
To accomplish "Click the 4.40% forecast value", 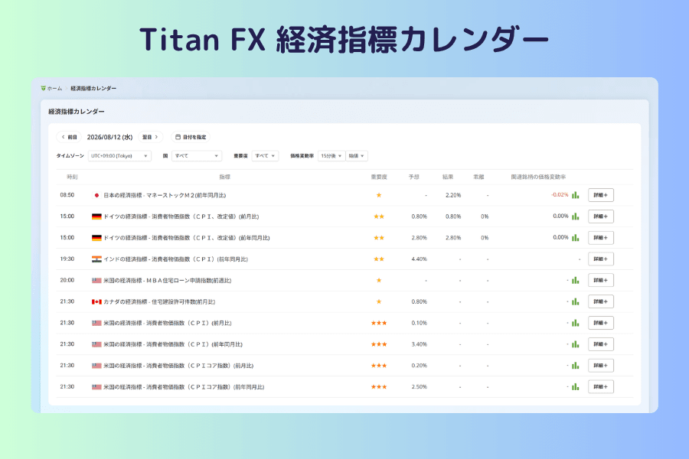I will click(x=420, y=259).
